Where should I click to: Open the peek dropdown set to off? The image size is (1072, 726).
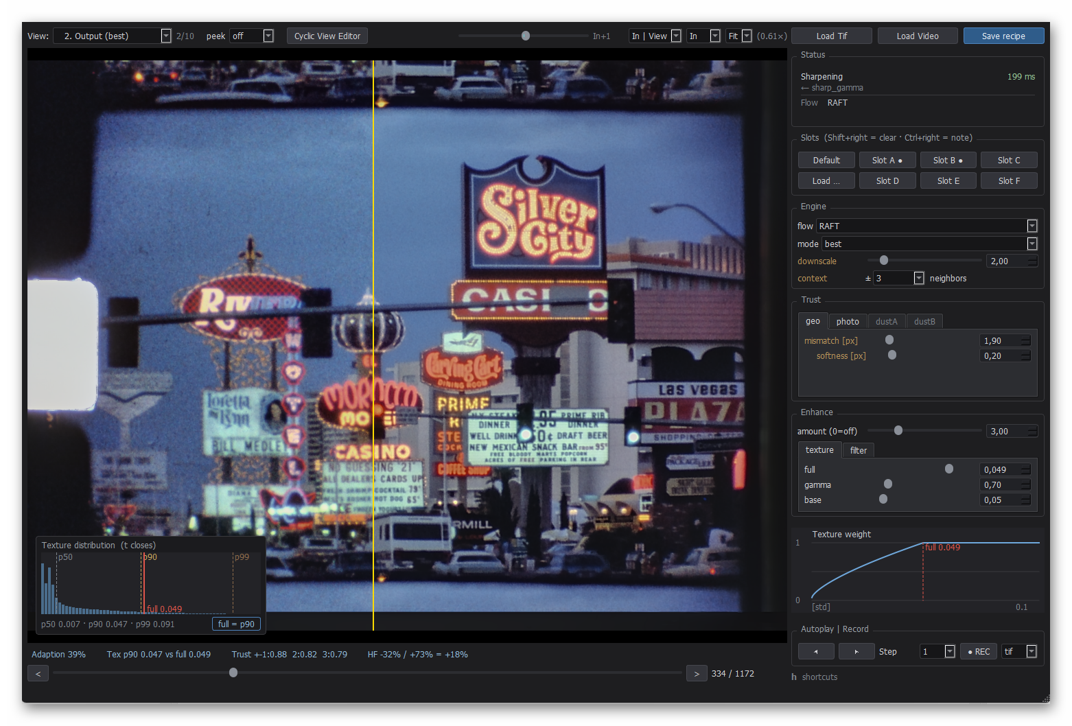[252, 36]
